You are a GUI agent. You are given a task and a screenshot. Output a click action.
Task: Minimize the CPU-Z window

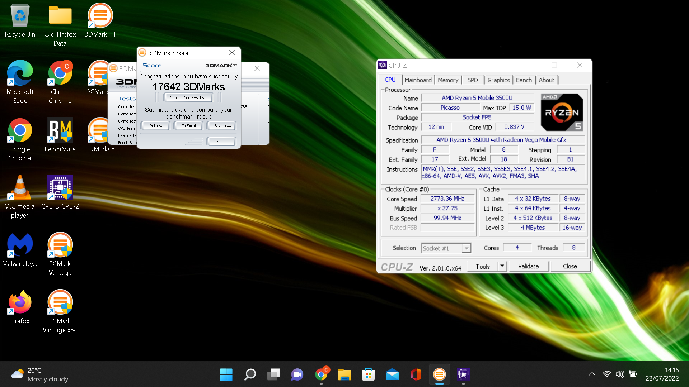529,65
